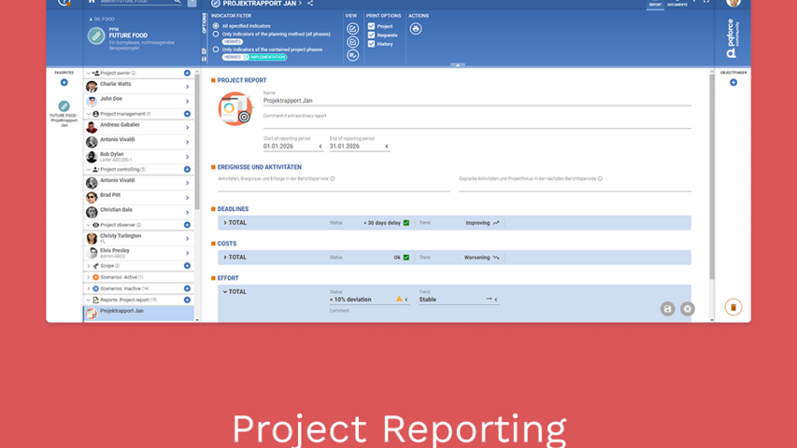Add a new Project report
This screenshot has width=797, height=448.
point(187,300)
